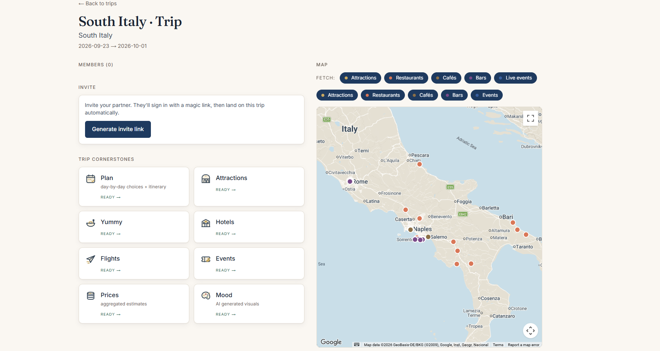Viewport: 660px width, 351px height.
Task: Open the Events cornerstone card title
Action: coord(225,258)
